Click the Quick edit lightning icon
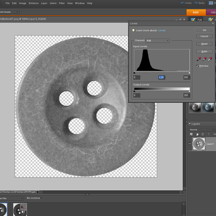This screenshot has height=216, width=216. pyautogui.click(x=210, y=19)
